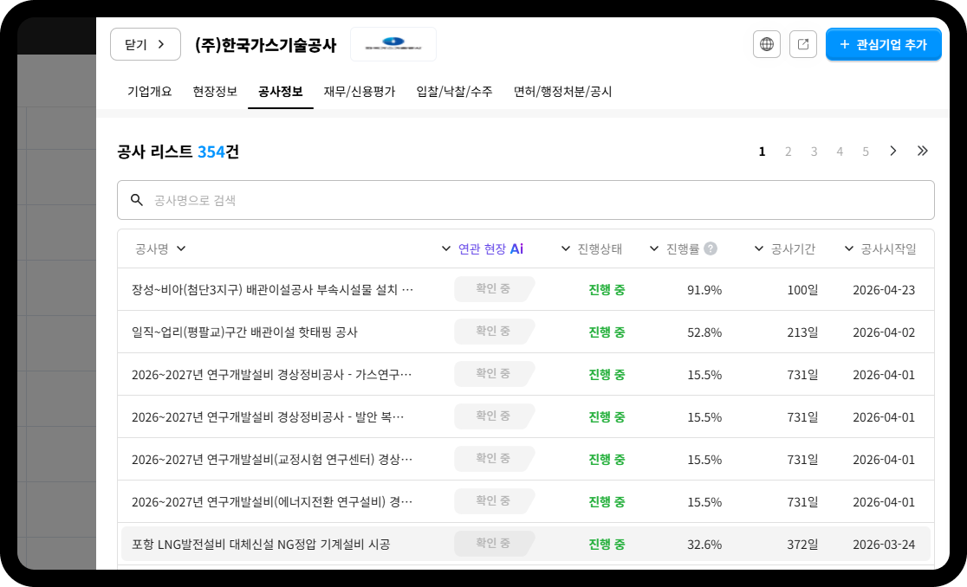
Task: Click the 100일 duration cell
Action: click(802, 290)
